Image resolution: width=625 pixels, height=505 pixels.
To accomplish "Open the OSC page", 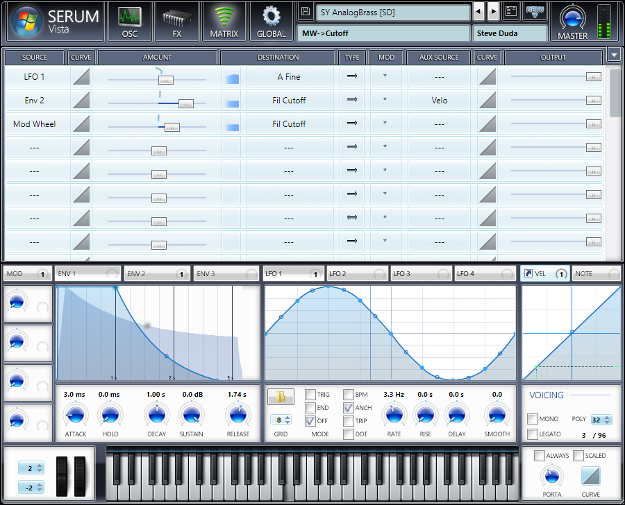I will pyautogui.click(x=130, y=22).
